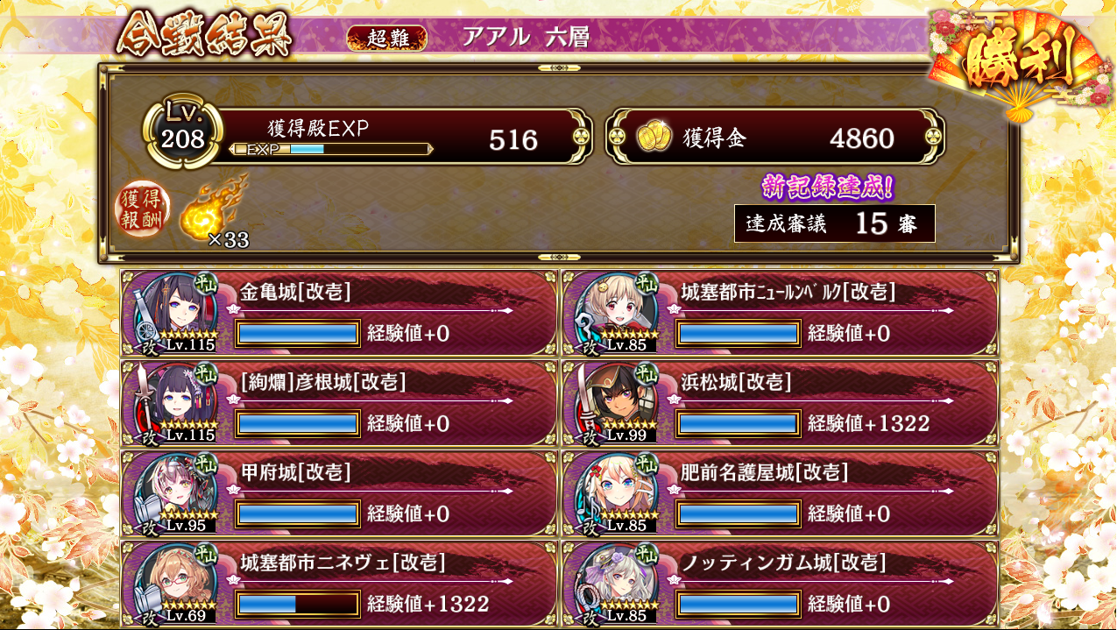This screenshot has height=630, width=1117.
Task: Click the Lv. 208 player level badge
Action: click(x=183, y=131)
